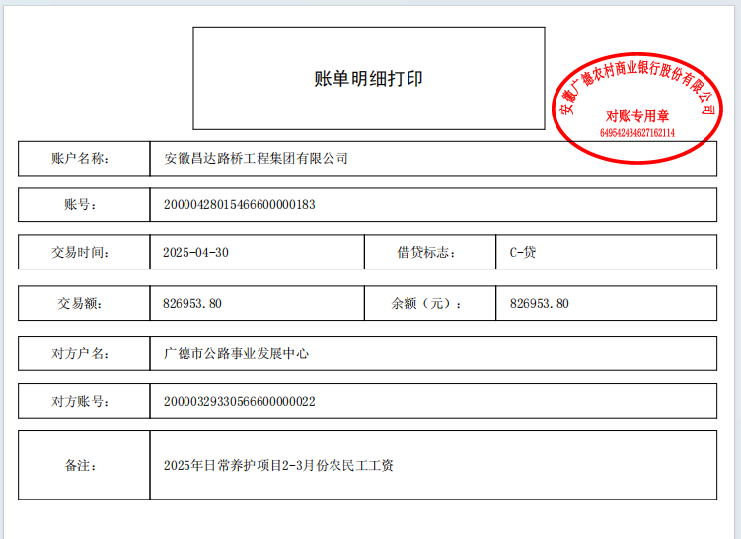Click account name 安徽昌达路桥工程集团有限公司

point(256,158)
